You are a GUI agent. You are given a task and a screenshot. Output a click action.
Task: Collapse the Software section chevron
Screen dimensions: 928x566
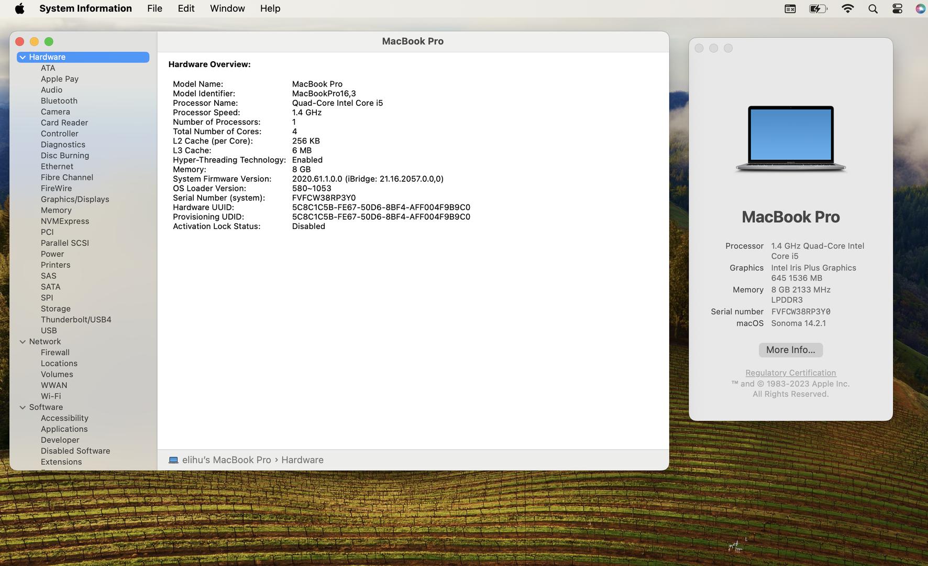(x=23, y=407)
